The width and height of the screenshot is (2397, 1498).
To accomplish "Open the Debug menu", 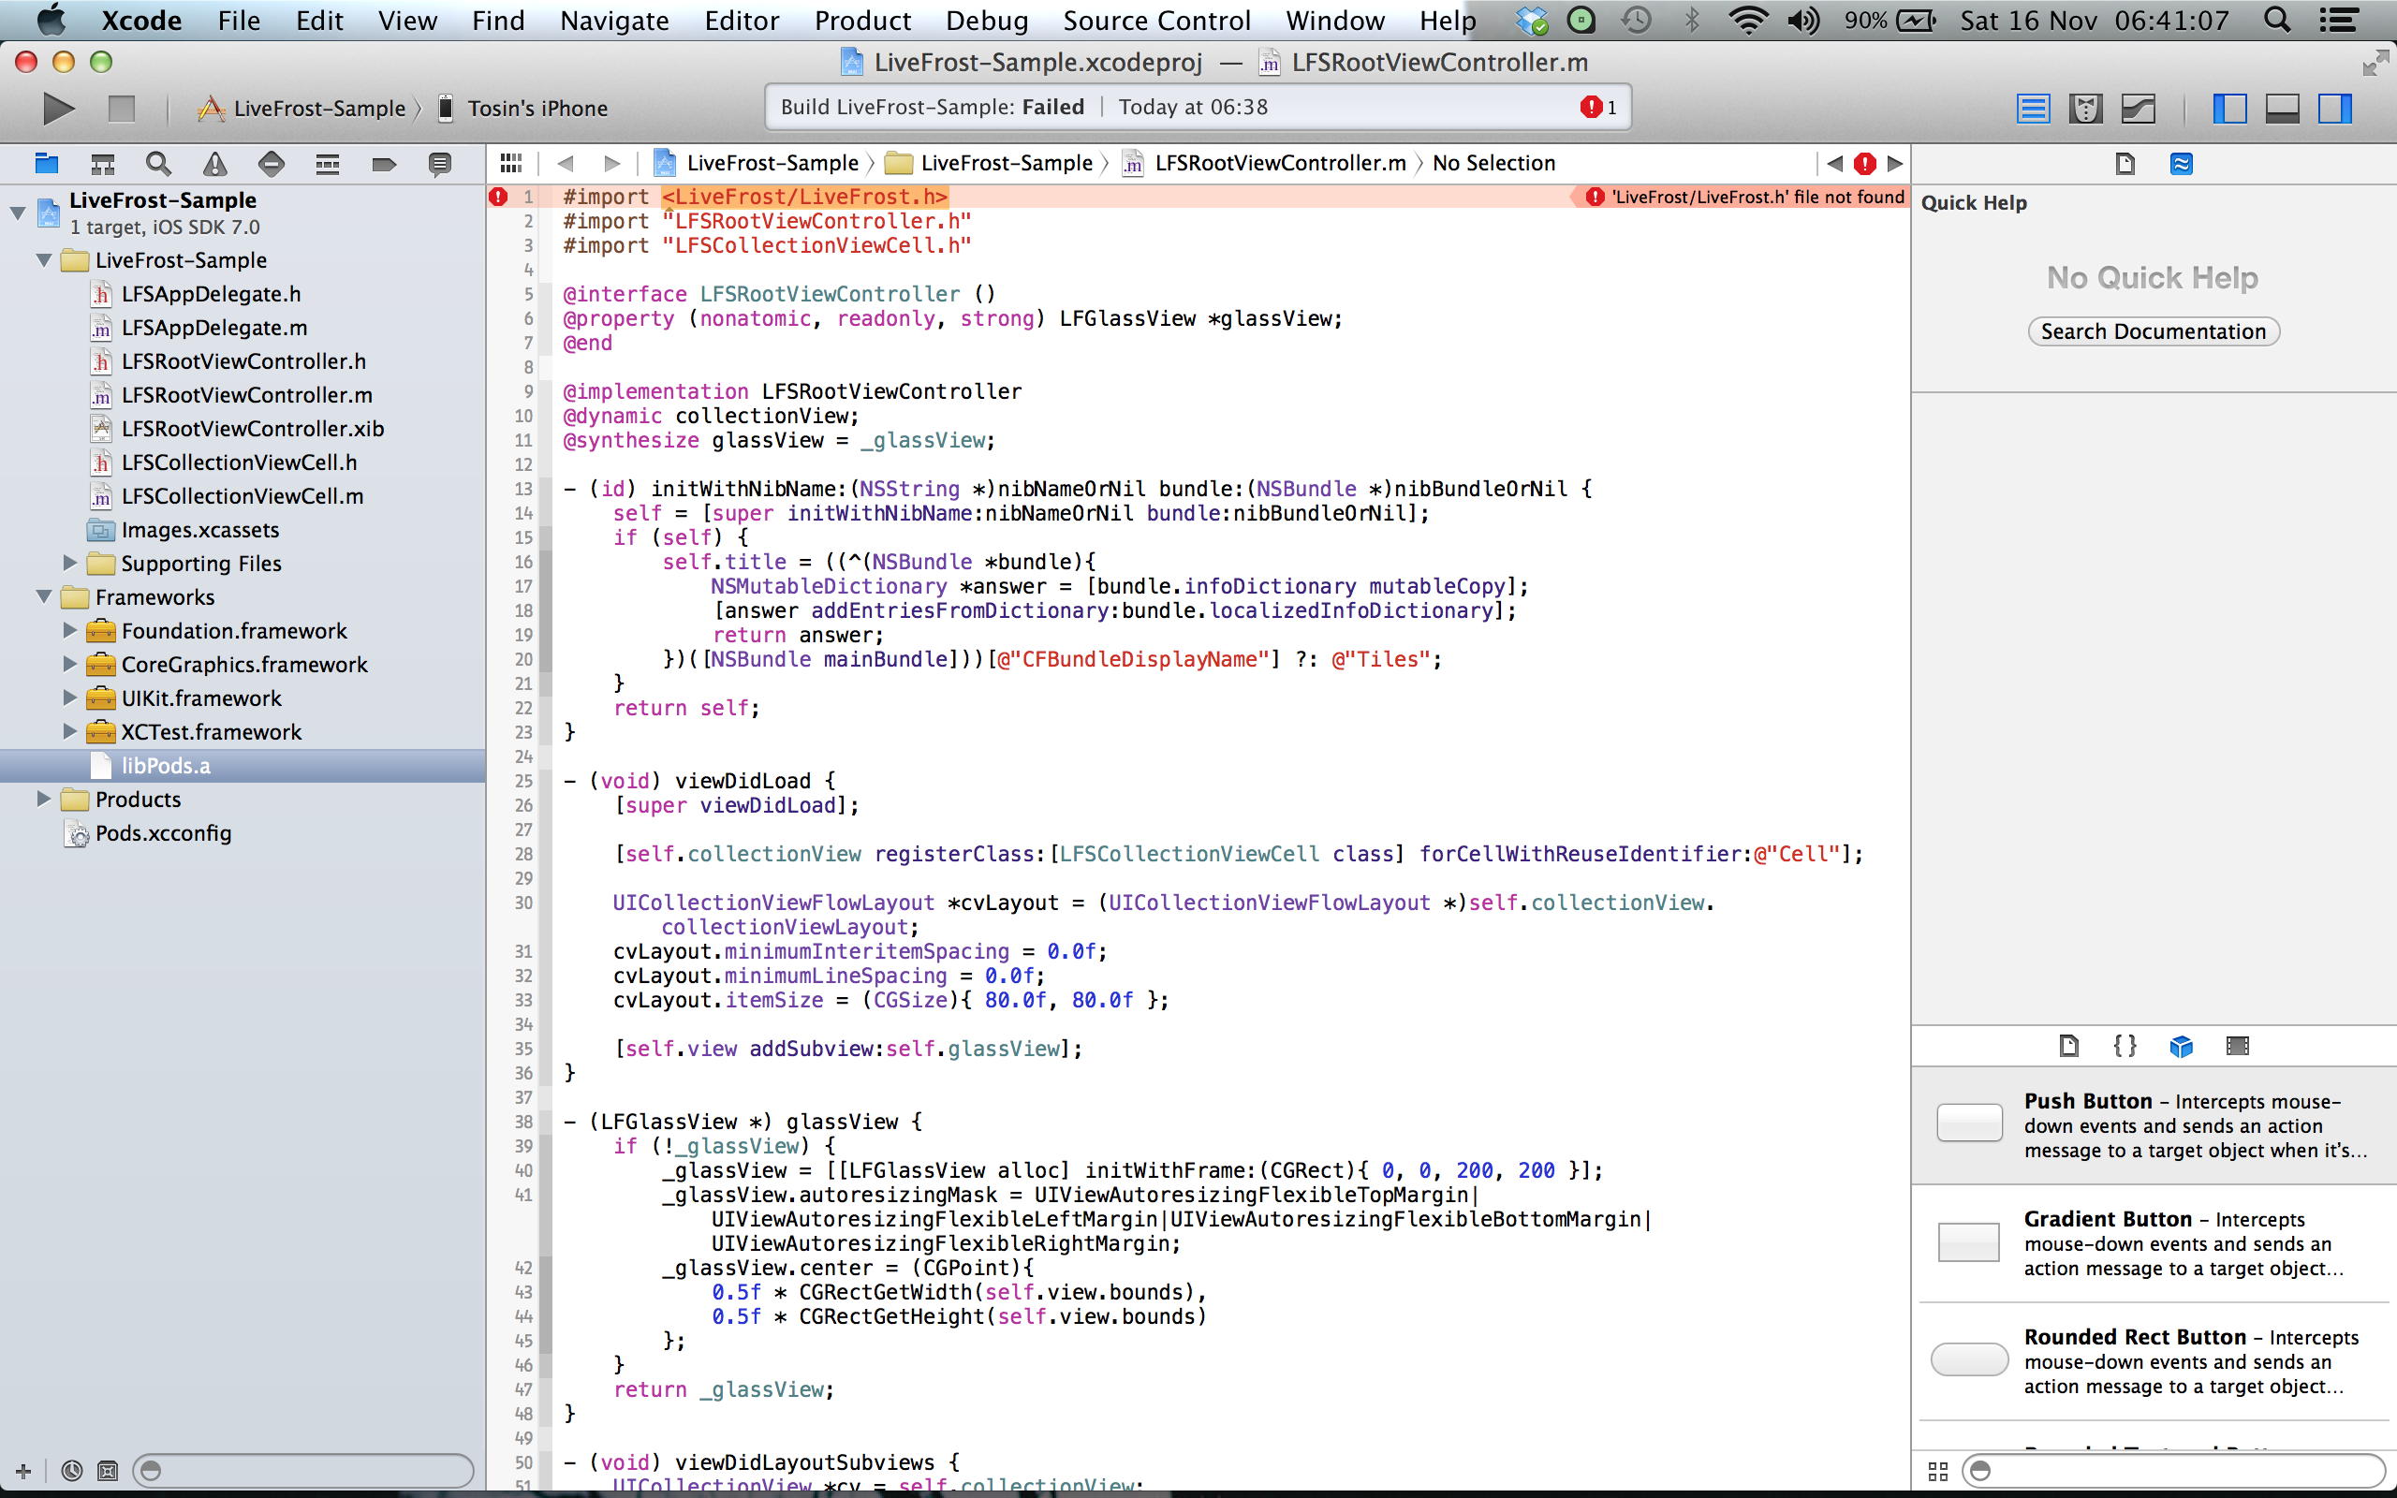I will (x=987, y=20).
